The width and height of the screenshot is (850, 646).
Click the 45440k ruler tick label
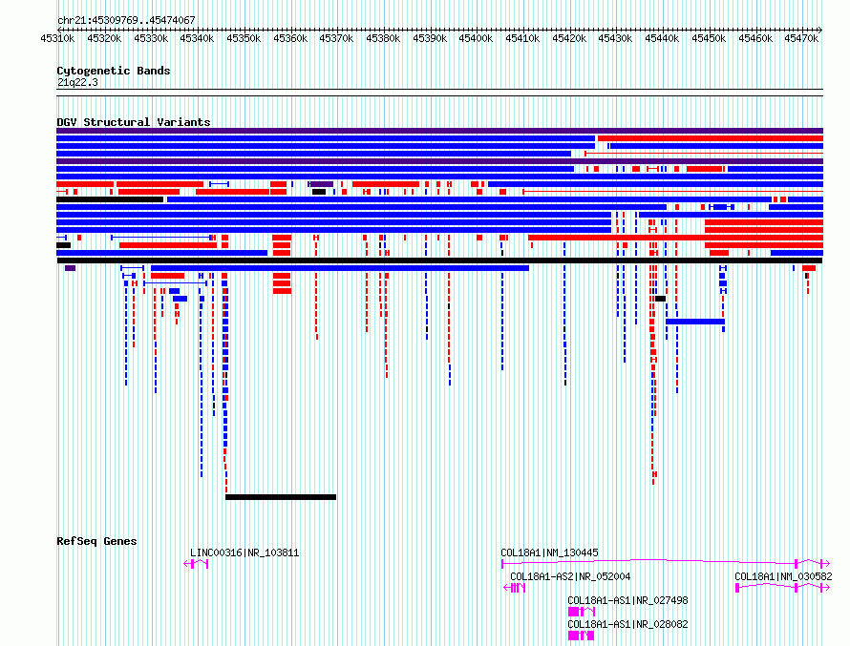coord(661,38)
